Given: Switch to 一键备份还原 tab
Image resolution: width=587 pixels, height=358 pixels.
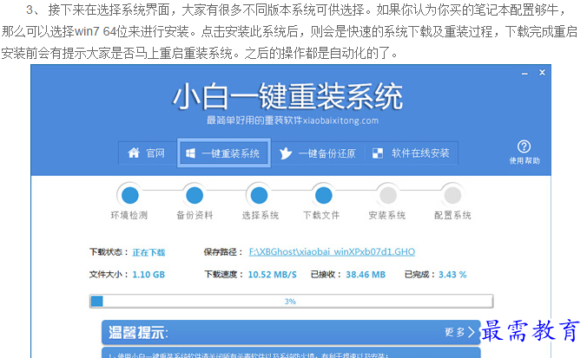Looking at the screenshot, I should 318,153.
